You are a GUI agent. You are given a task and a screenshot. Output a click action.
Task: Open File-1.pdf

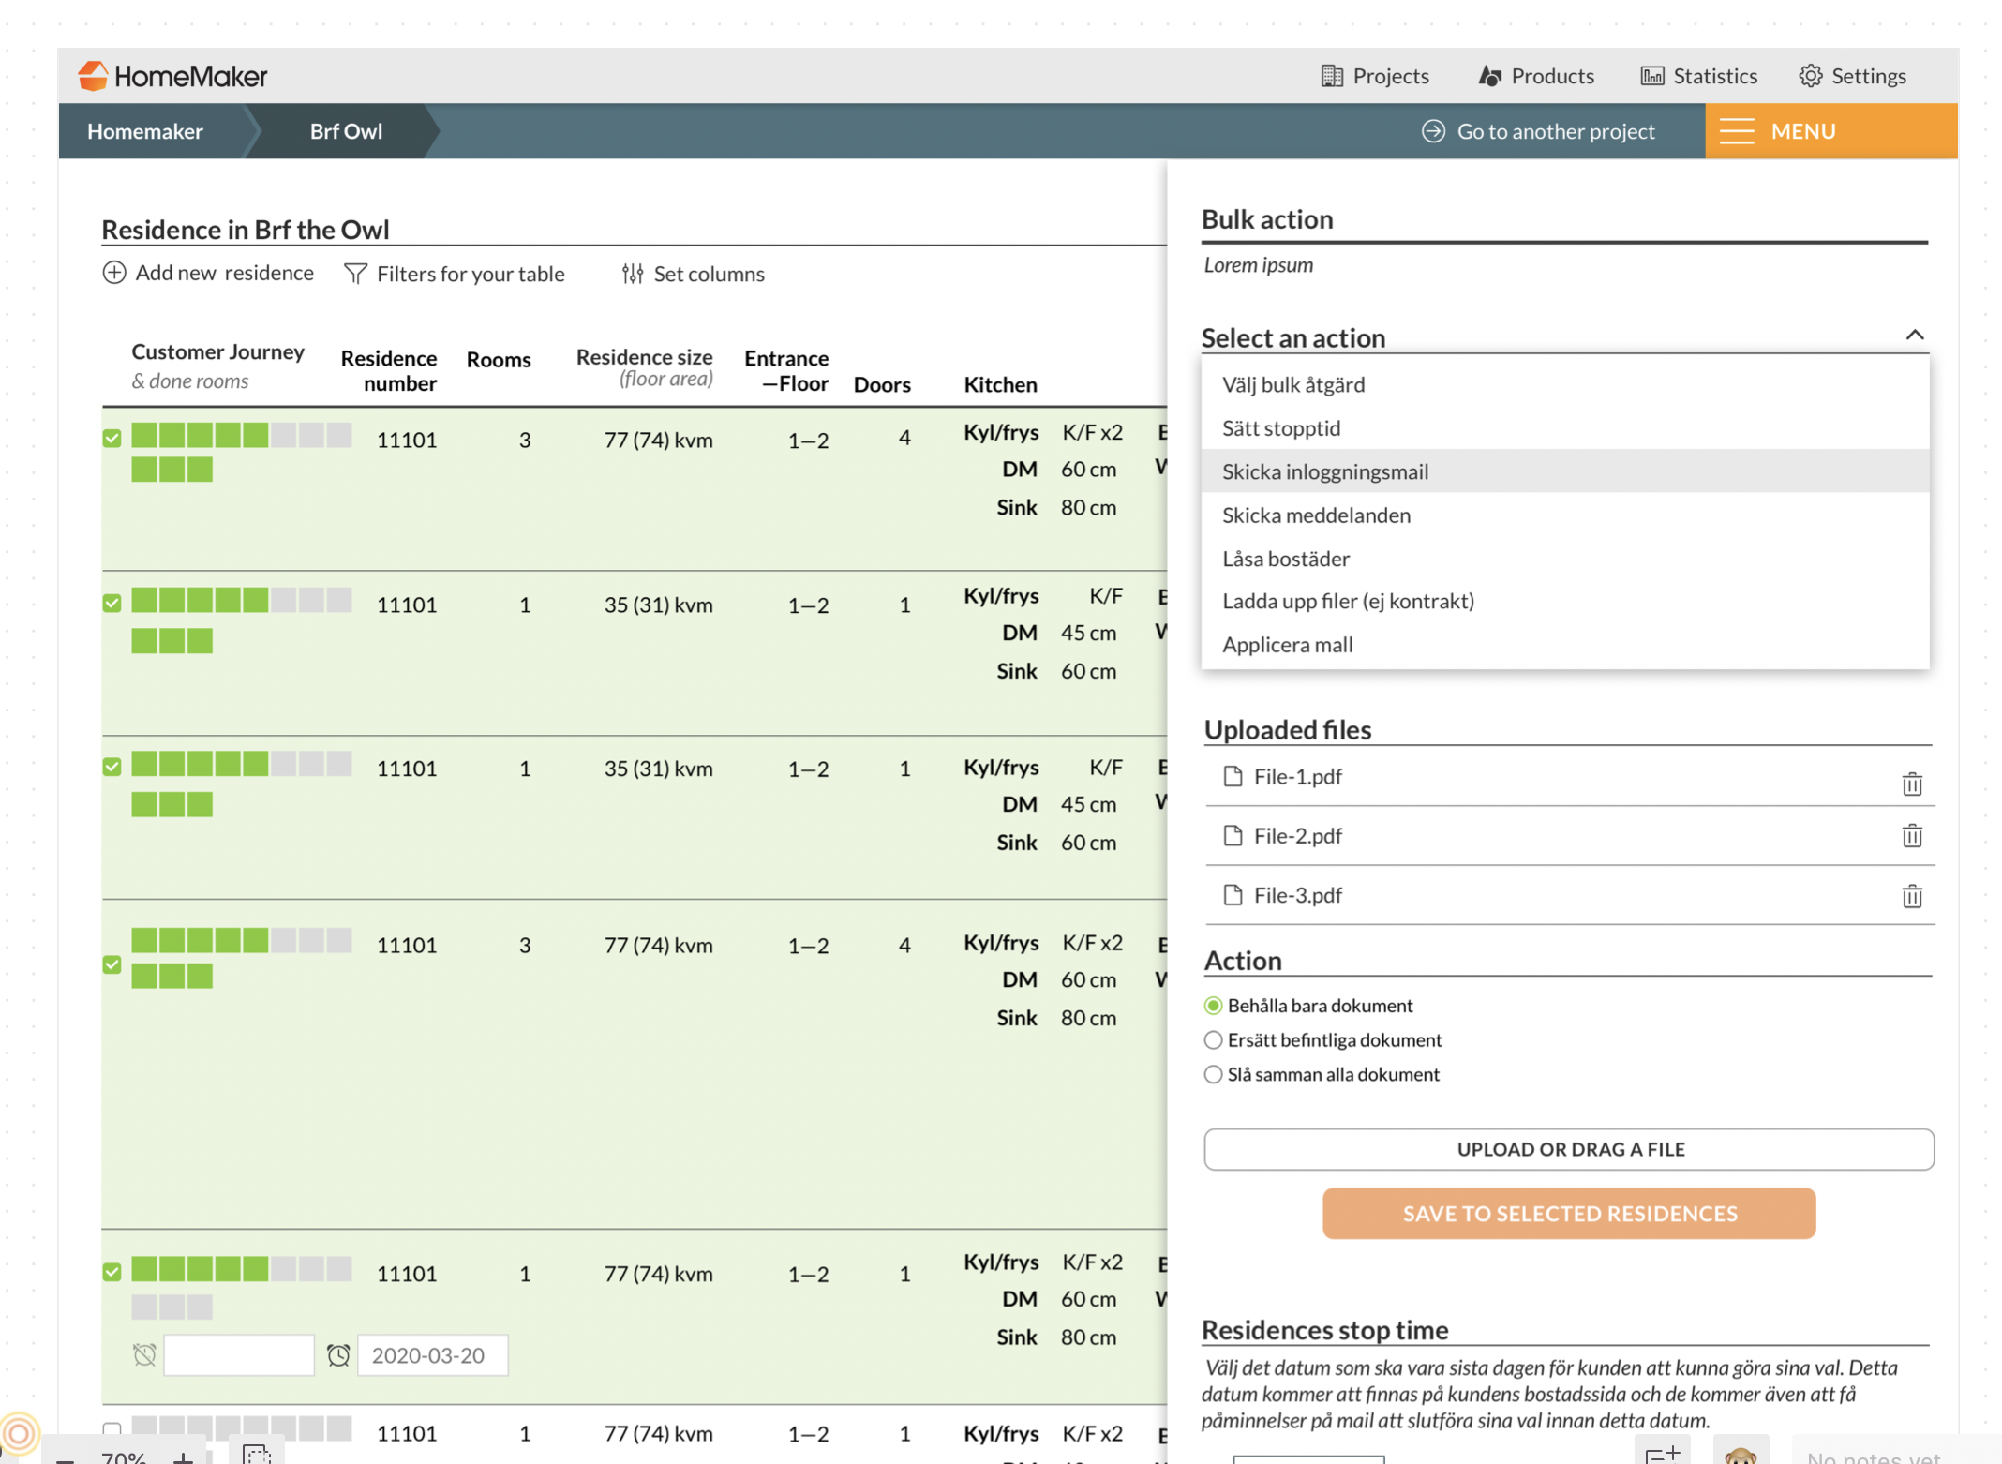click(x=1298, y=776)
